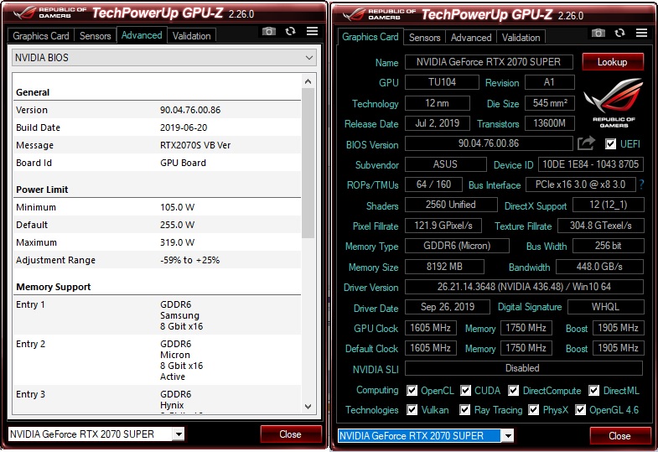Click the Release Date Jul 2, 2019 field
Viewport: 658px width, 452px height.
(438, 123)
